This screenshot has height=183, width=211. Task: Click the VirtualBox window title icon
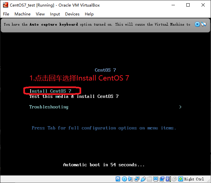point(6,5)
